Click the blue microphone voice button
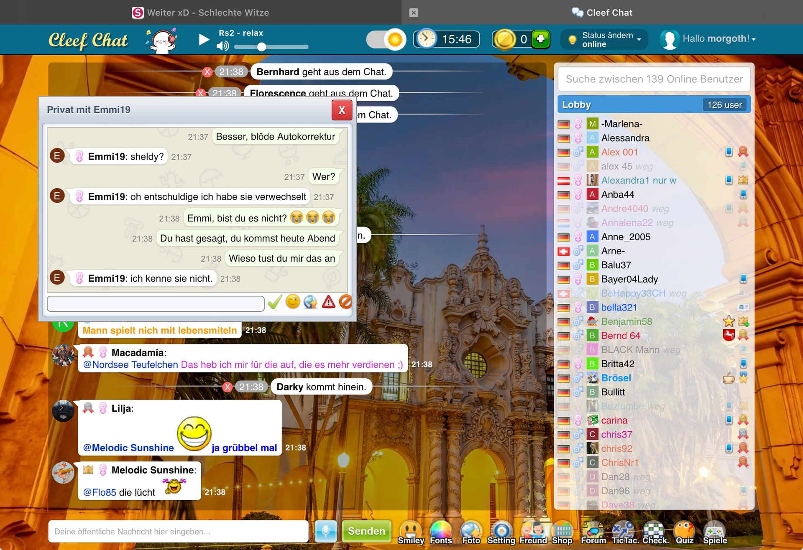The image size is (803, 550). pos(325,531)
